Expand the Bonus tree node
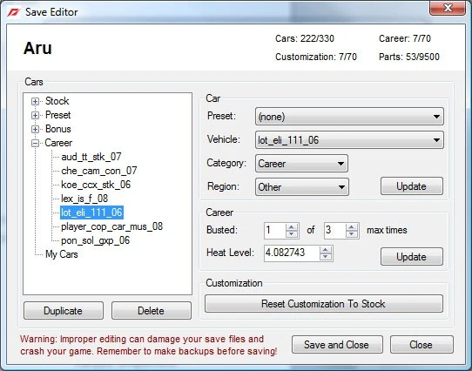This screenshot has height=371, width=472. (x=35, y=129)
